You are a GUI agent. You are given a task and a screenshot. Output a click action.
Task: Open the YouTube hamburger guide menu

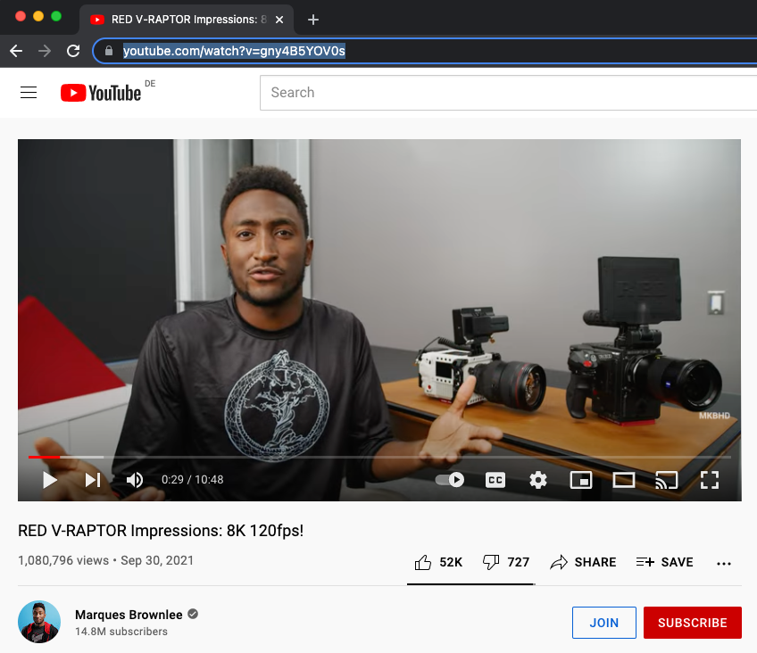(29, 92)
